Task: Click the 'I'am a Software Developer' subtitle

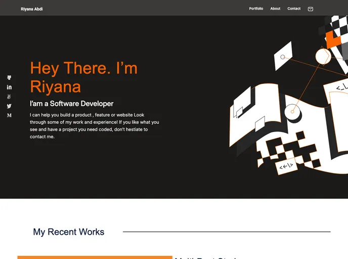Action: [71, 104]
